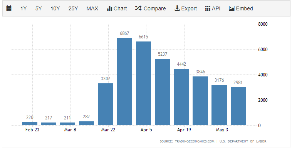Click the Apr 19 axis label
292x149 pixels.
point(184,130)
